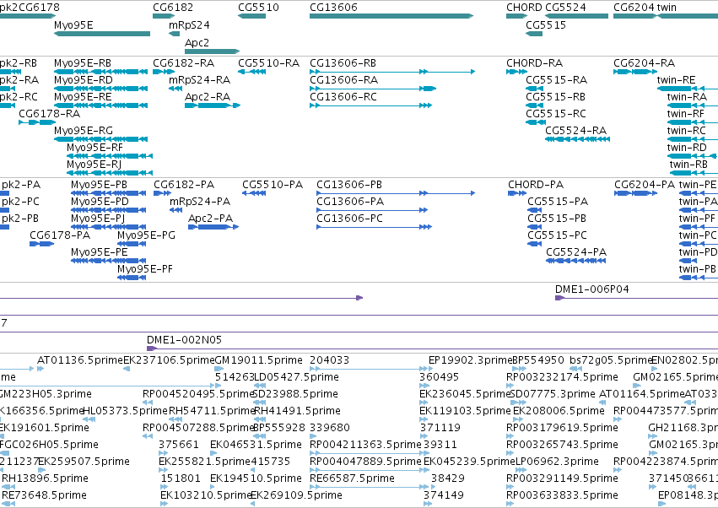This screenshot has height=508, width=718.
Task: Click the Myo95E gene label
Action: coord(73,24)
